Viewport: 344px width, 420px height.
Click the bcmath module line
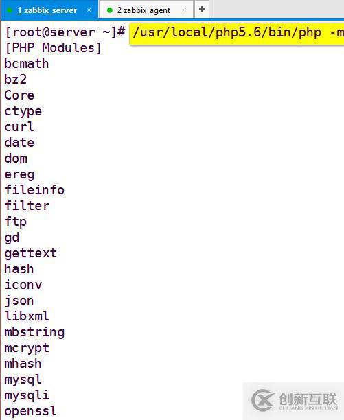pos(27,64)
